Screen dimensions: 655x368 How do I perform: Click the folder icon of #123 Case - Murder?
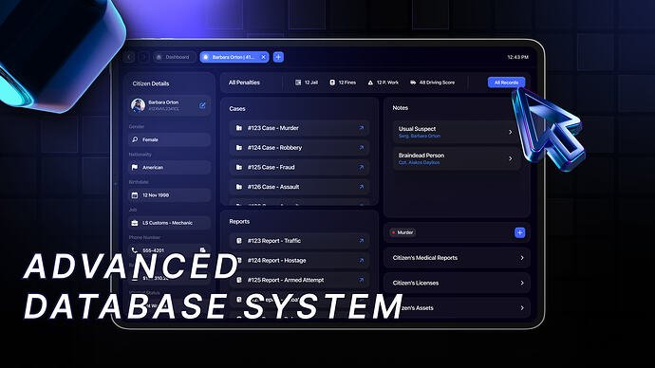click(239, 128)
